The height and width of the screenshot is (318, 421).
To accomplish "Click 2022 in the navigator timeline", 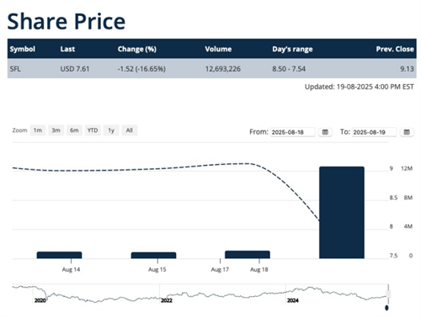I will coord(167,300).
